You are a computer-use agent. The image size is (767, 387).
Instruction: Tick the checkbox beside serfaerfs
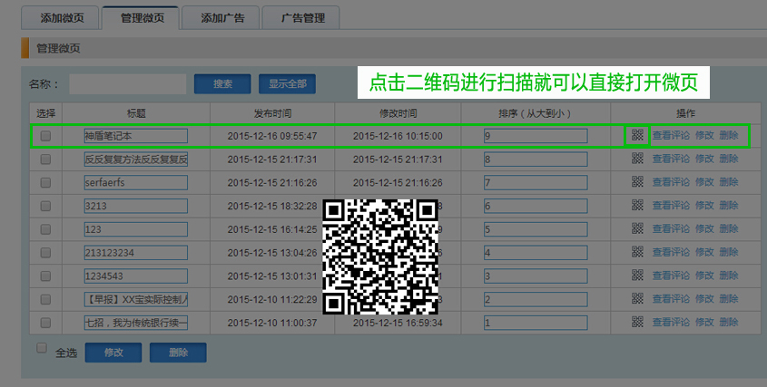click(45, 182)
